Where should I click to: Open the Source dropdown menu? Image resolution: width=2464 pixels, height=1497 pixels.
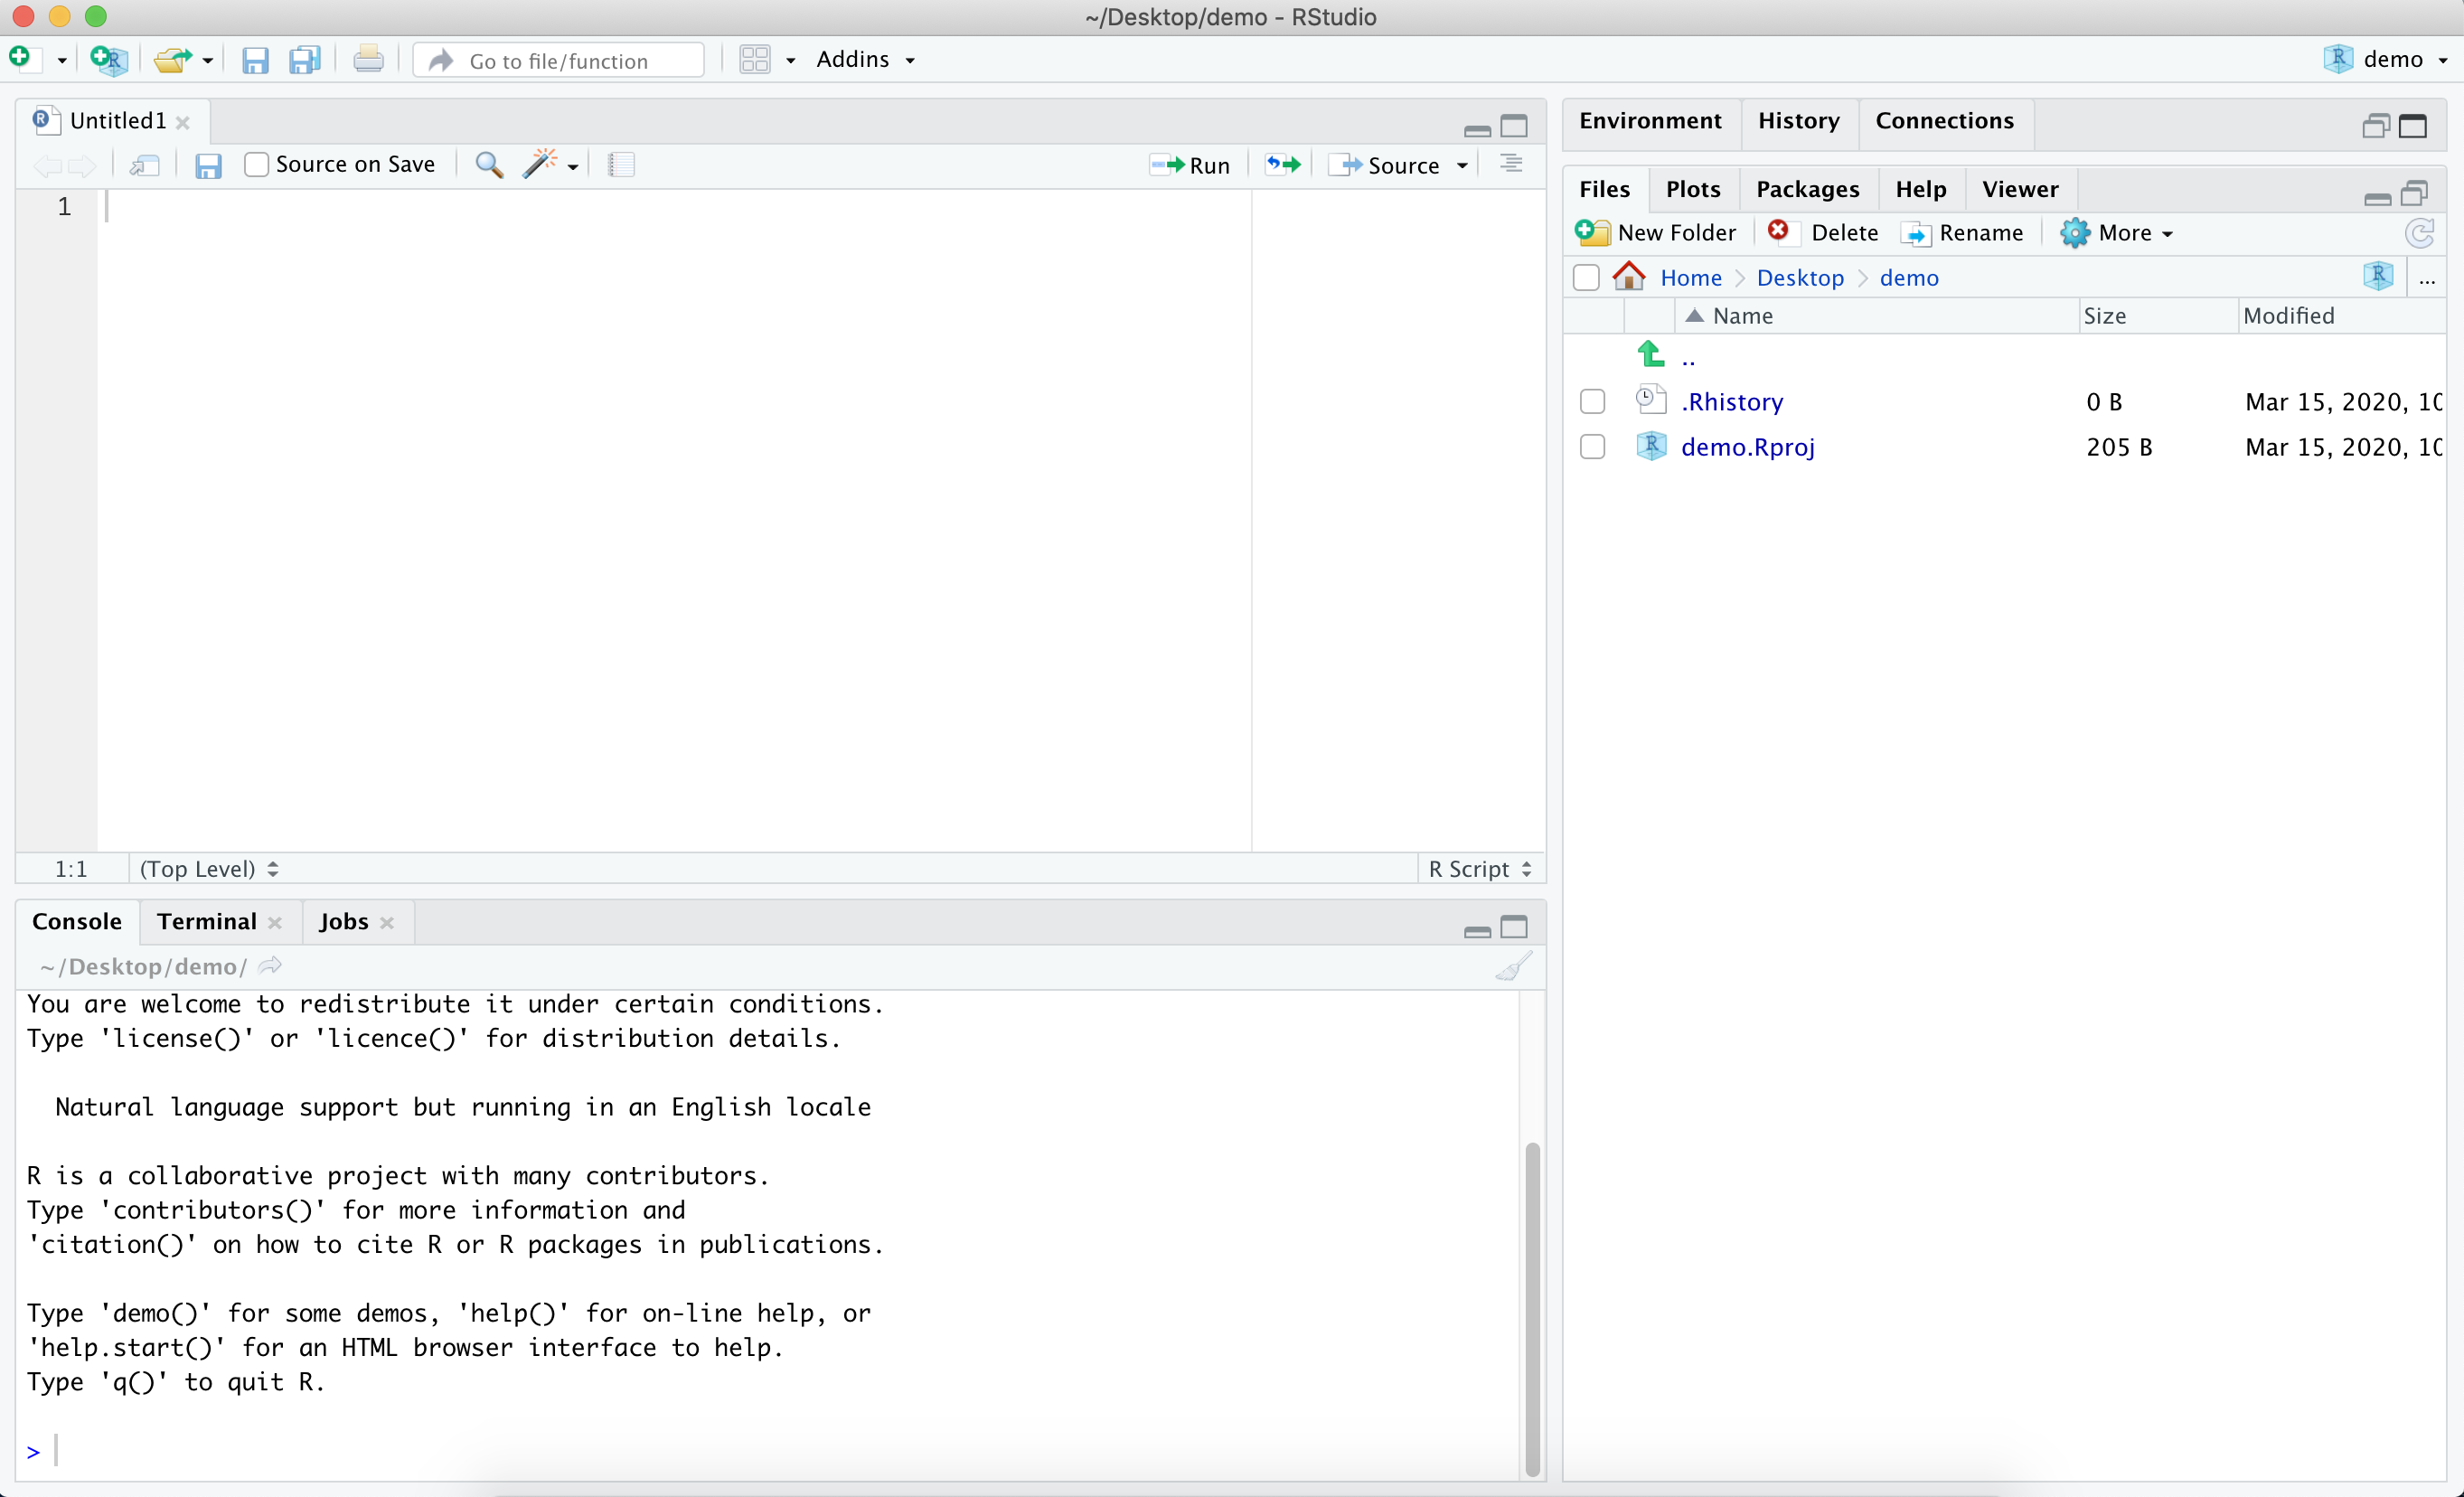[1462, 162]
